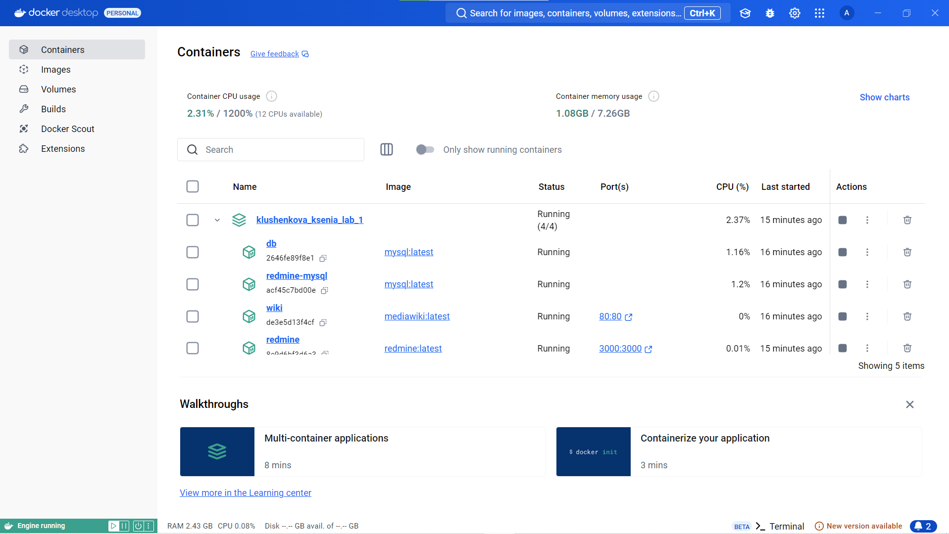Check the klushenkova_ksenia_lab_1 row checkbox
This screenshot has height=534, width=949.
(193, 220)
